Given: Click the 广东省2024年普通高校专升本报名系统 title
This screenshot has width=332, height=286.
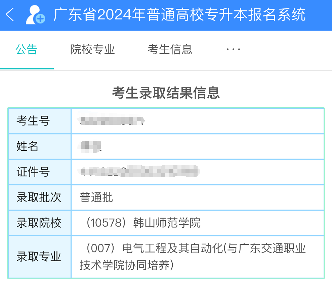Looking at the screenshot, I should [x=179, y=15].
